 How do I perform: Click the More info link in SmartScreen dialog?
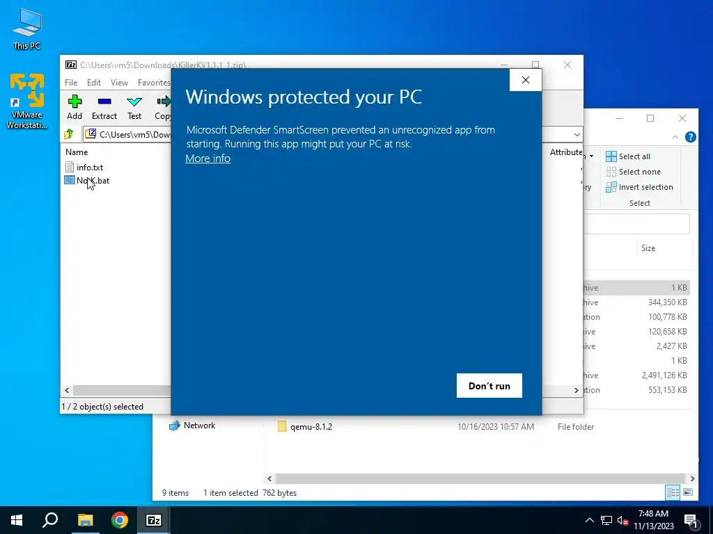click(x=207, y=159)
